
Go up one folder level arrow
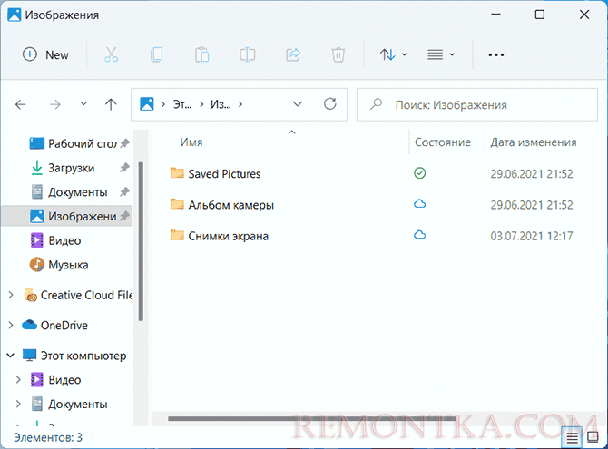point(111,104)
